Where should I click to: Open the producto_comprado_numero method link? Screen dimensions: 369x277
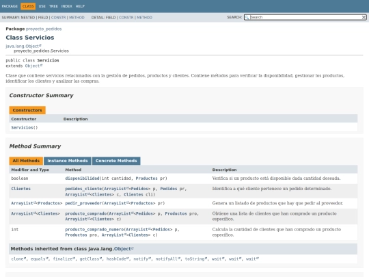tap(94, 229)
